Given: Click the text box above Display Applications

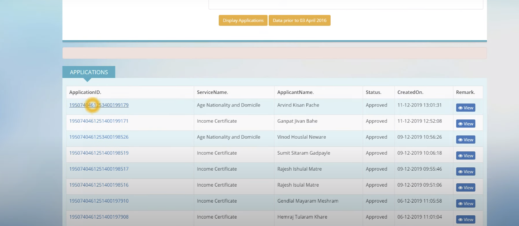Looking at the screenshot, I should point(346,4).
